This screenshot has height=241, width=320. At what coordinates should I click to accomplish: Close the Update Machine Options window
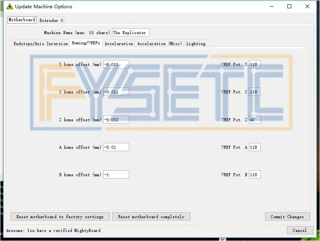[x=307, y=7]
